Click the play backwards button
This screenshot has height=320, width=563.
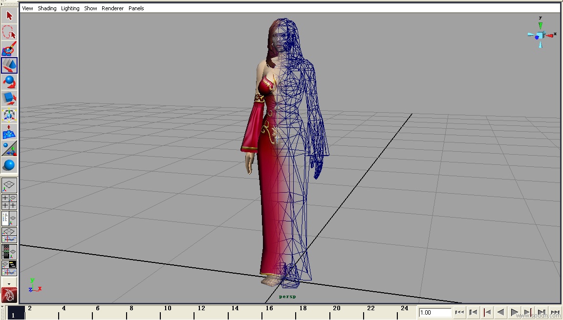coord(500,312)
